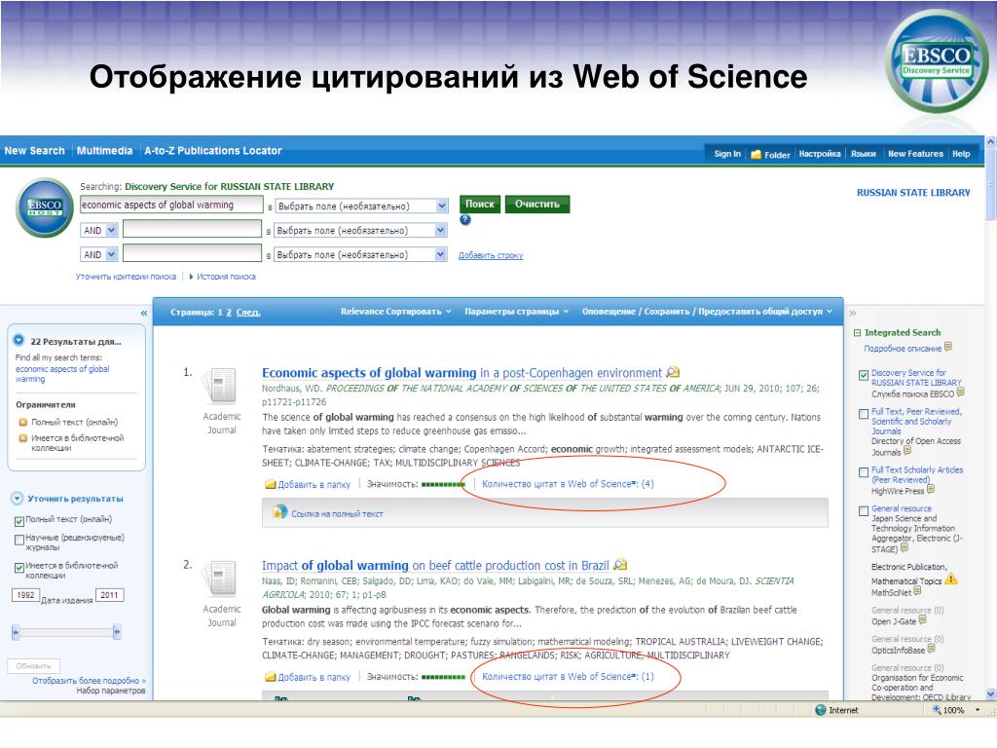The image size is (997, 748).
Task: Check General resource Japan Science checkbox
Action: tap(863, 510)
